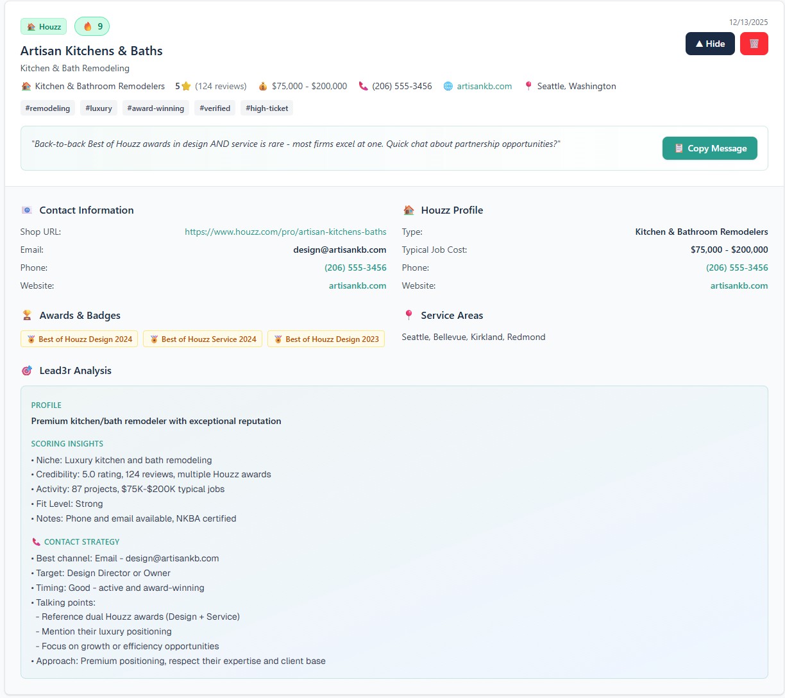The height and width of the screenshot is (698, 785).
Task: Select the #high-ticket tag
Action: pos(267,108)
